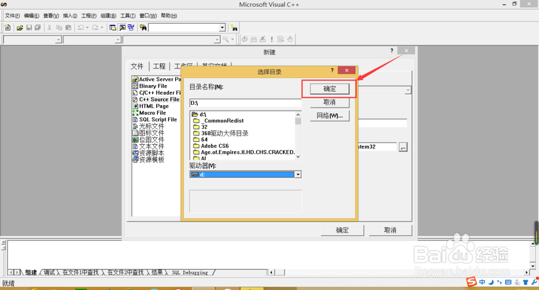Click the Sogou punctuation mode icon
This screenshot has width=539, height=290.
tap(499, 282)
